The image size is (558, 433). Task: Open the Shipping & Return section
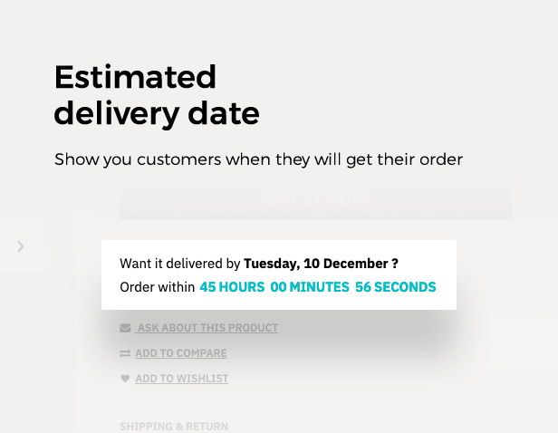pos(174,427)
